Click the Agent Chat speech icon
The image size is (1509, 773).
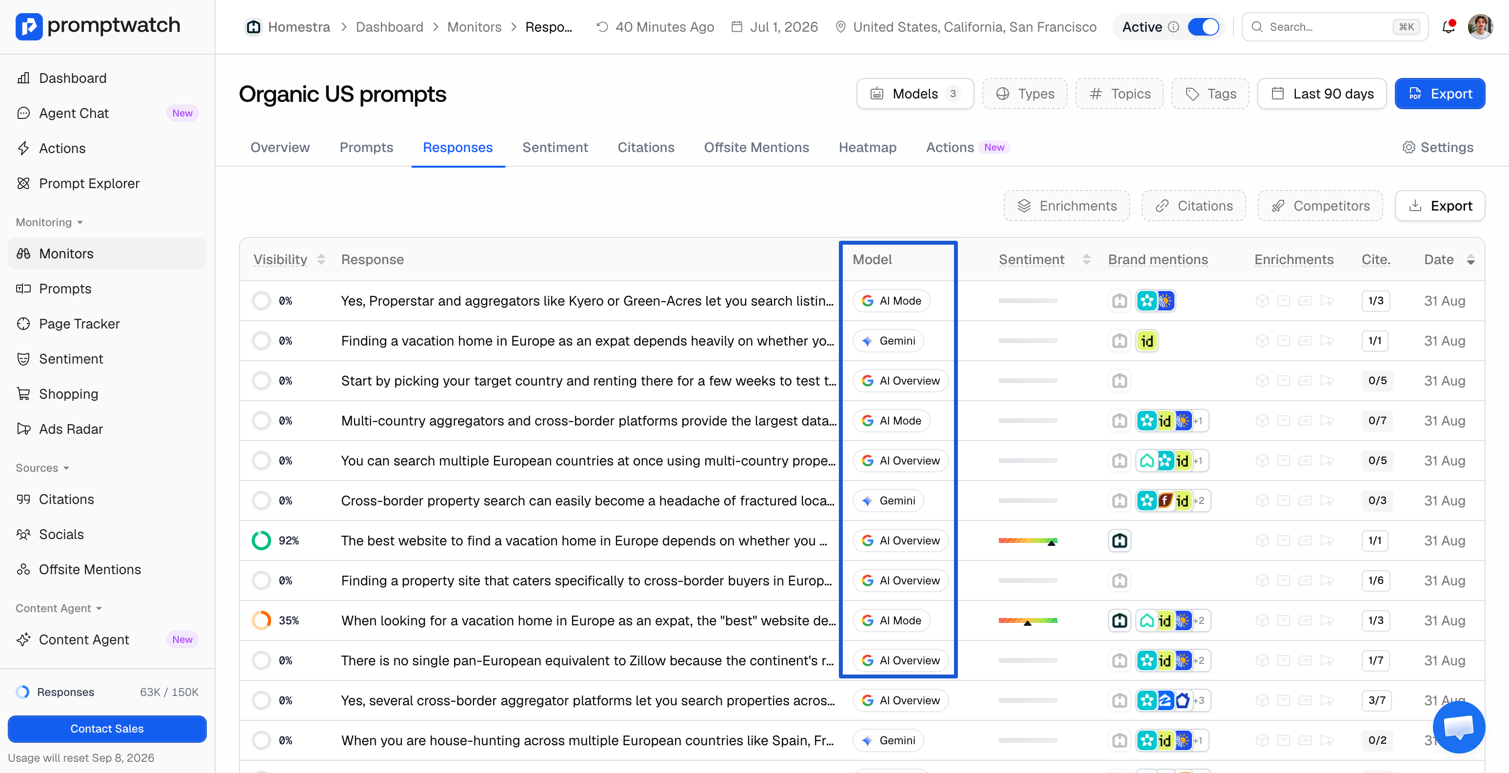[23, 113]
